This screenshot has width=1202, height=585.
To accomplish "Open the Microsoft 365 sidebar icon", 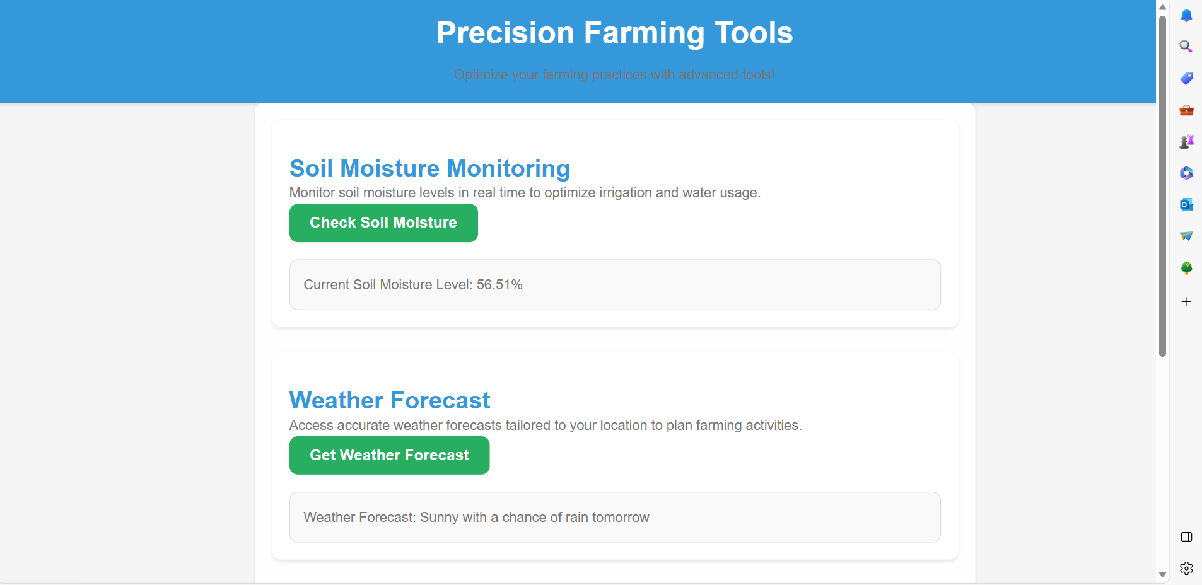I will tap(1186, 173).
